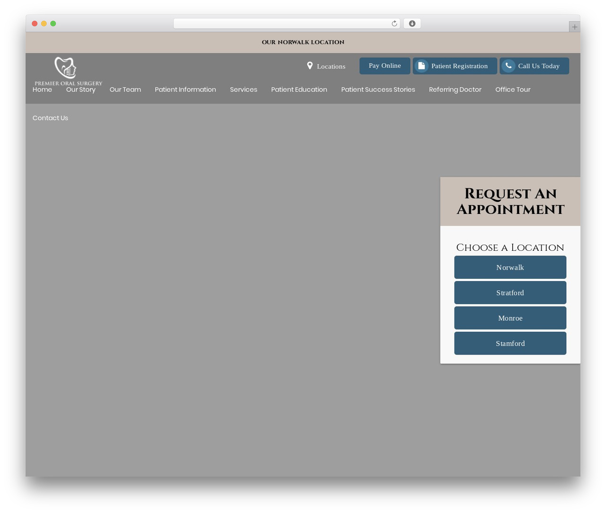Choose the Stamford location button

[510, 343]
